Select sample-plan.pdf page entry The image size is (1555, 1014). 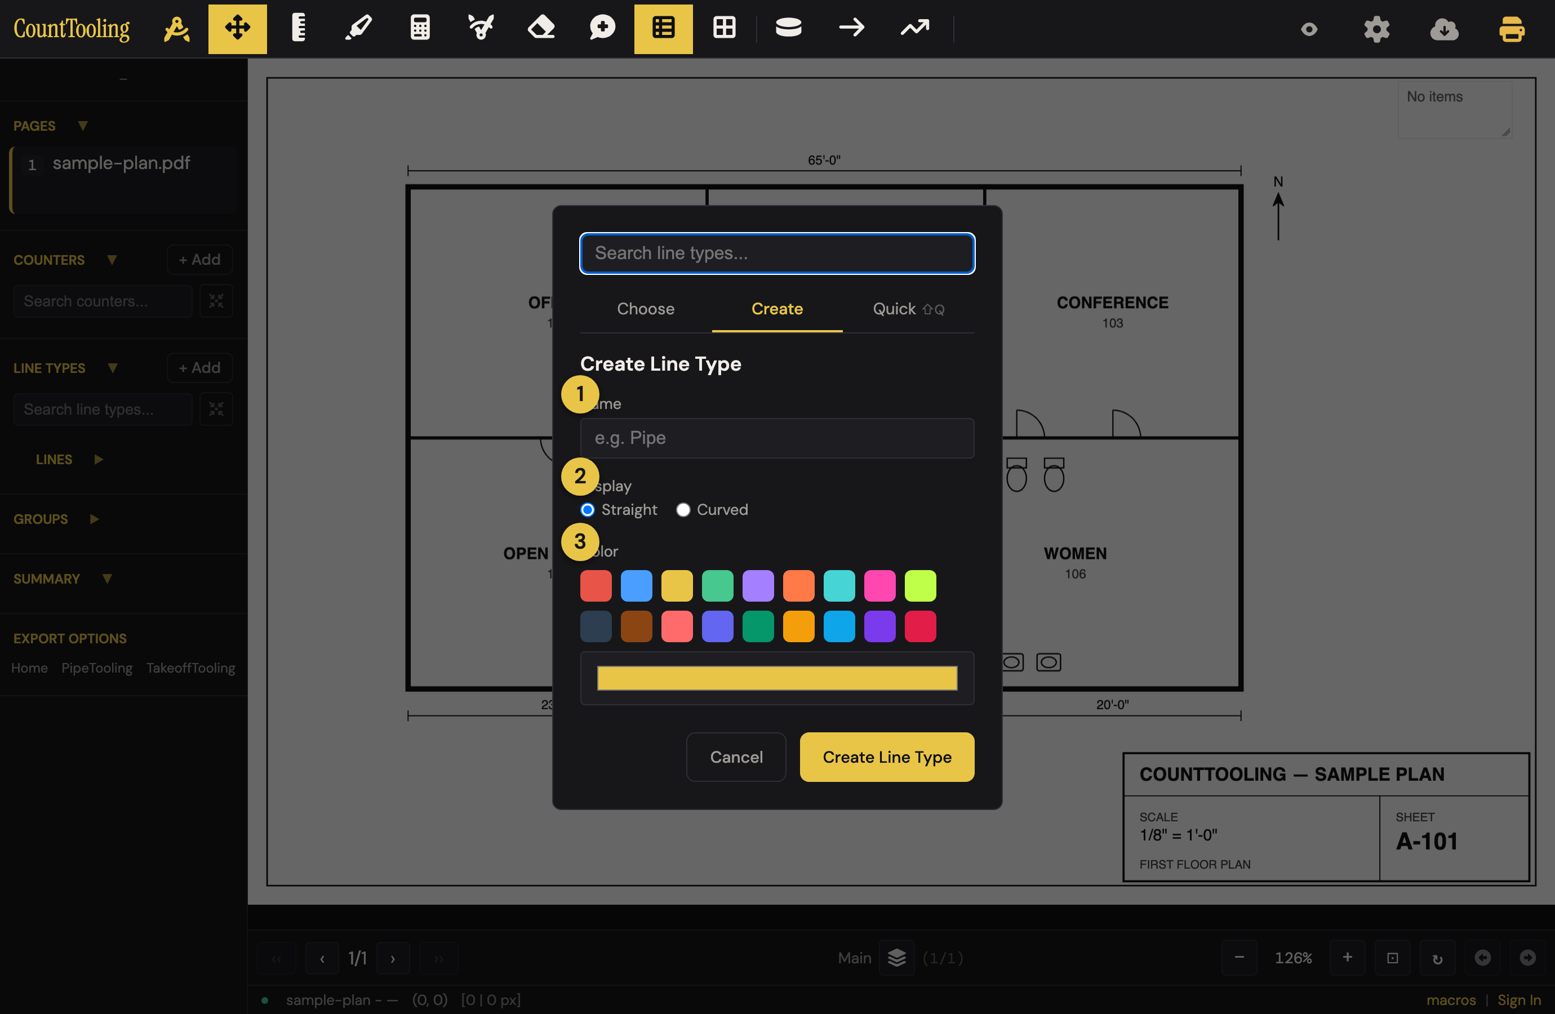(123, 180)
